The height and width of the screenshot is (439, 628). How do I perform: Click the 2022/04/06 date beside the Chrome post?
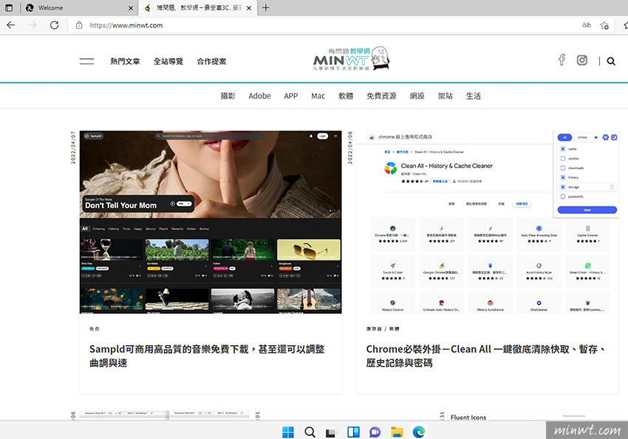[x=349, y=148]
